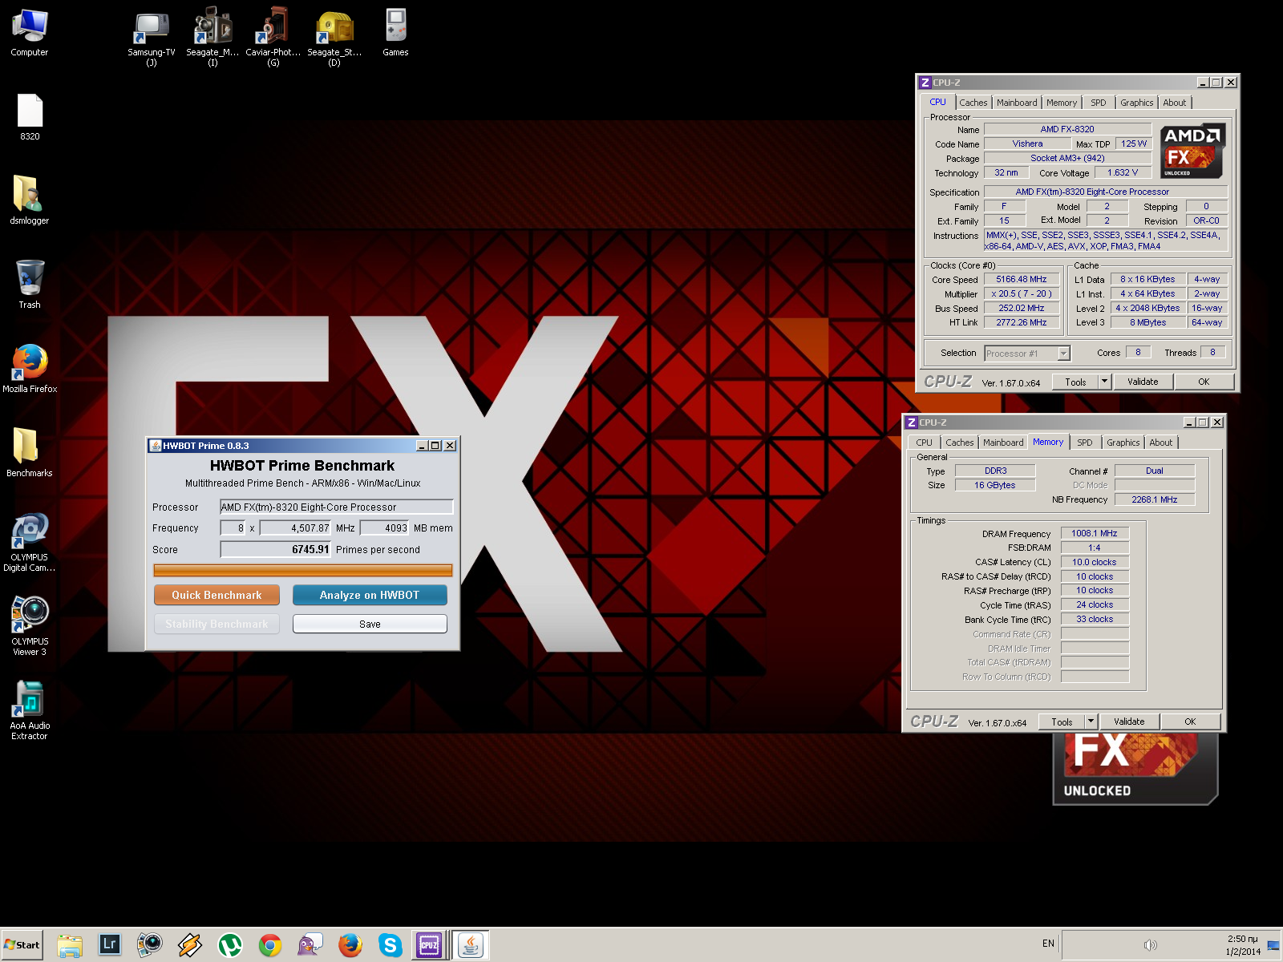Click Tools button in lower CPU-Z window
Image resolution: width=1283 pixels, height=962 pixels.
point(1062,721)
